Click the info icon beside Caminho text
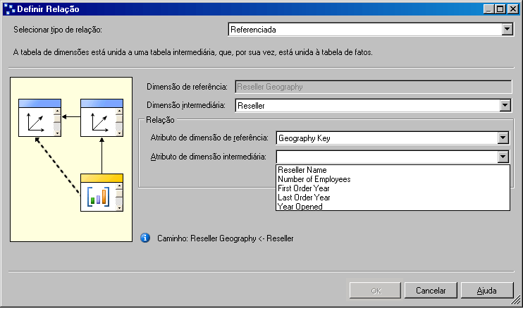Screen dimensions: 523x309 point(145,238)
